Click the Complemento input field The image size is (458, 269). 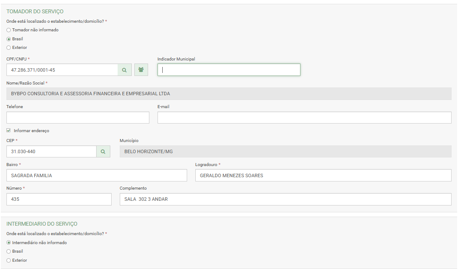pos(285,199)
